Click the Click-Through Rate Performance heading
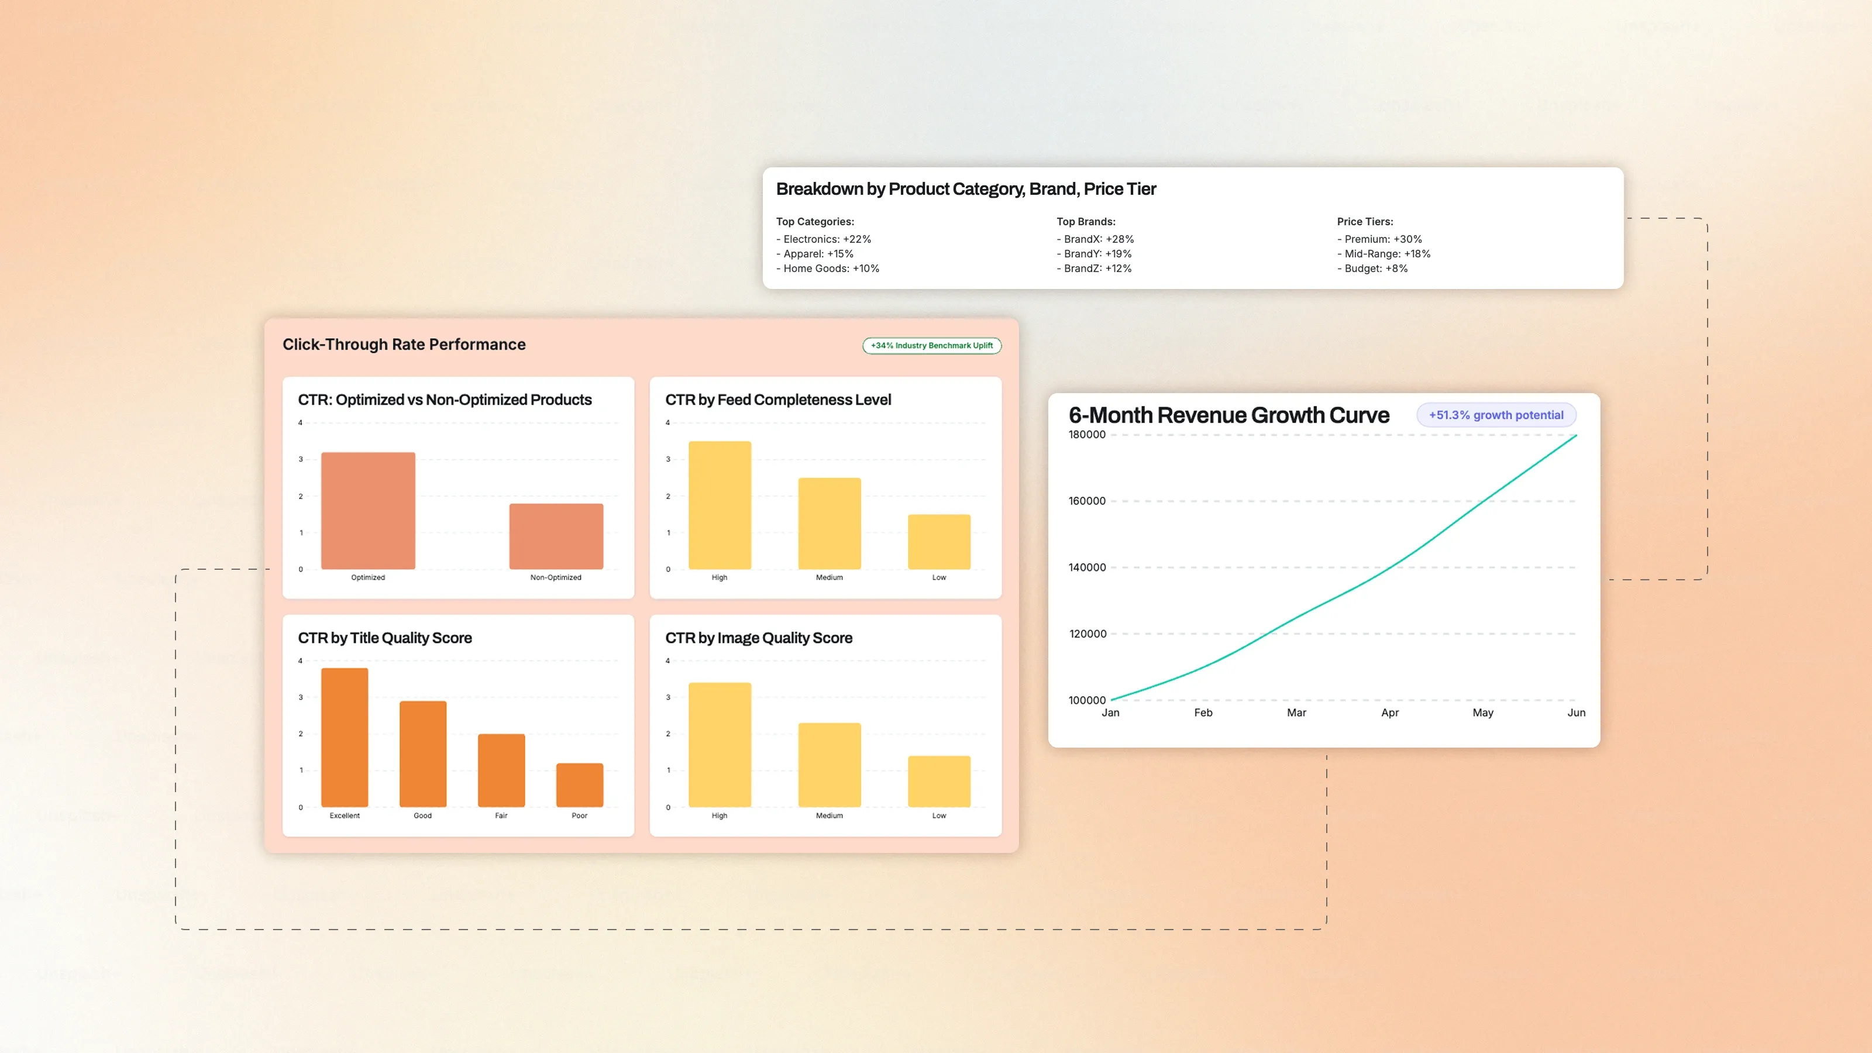The image size is (1872, 1053). tap(404, 345)
